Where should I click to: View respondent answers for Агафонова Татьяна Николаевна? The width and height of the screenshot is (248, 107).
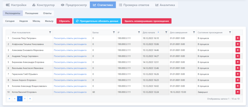click(x=70, y=44)
